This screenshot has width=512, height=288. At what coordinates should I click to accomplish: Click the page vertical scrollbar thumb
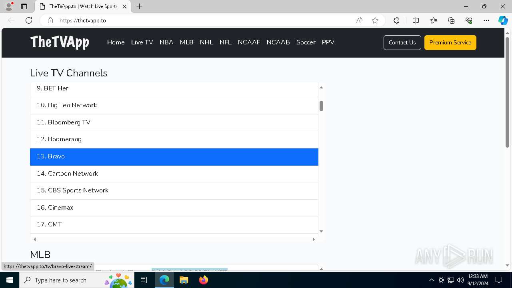click(x=508, y=92)
